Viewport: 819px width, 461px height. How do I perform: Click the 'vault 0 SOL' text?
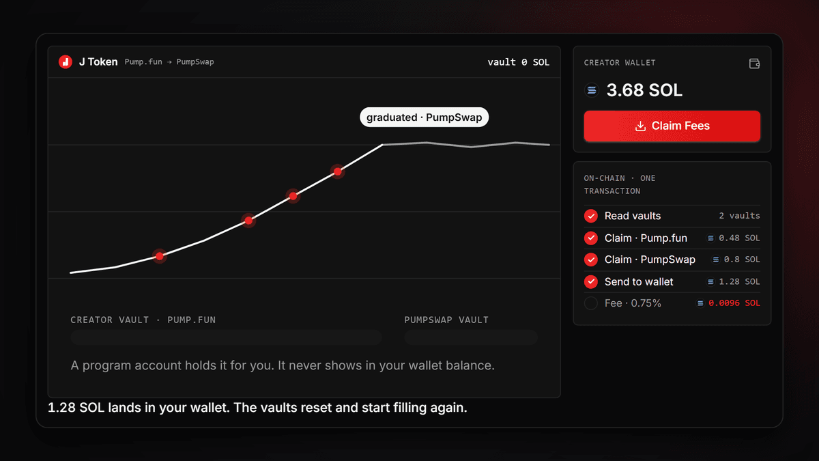[x=519, y=62]
